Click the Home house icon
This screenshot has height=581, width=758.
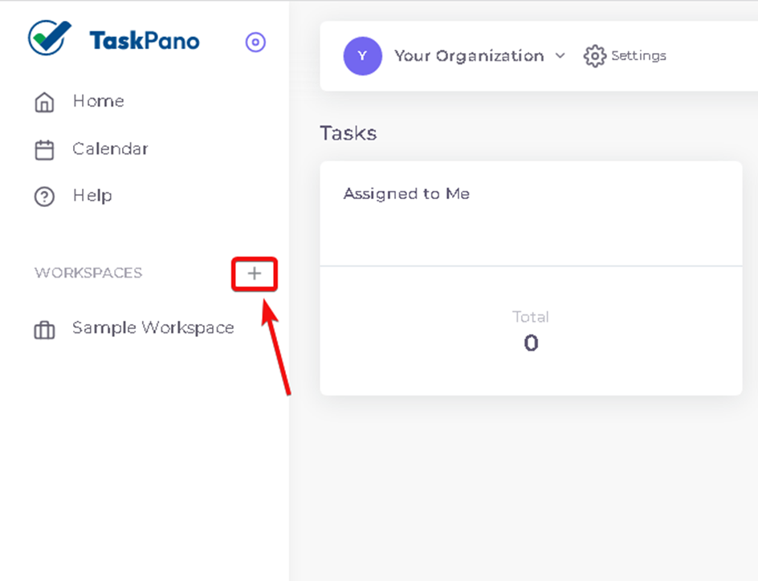(x=44, y=102)
